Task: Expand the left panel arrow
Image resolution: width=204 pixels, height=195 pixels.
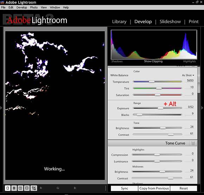Action: click(x=1, y=107)
